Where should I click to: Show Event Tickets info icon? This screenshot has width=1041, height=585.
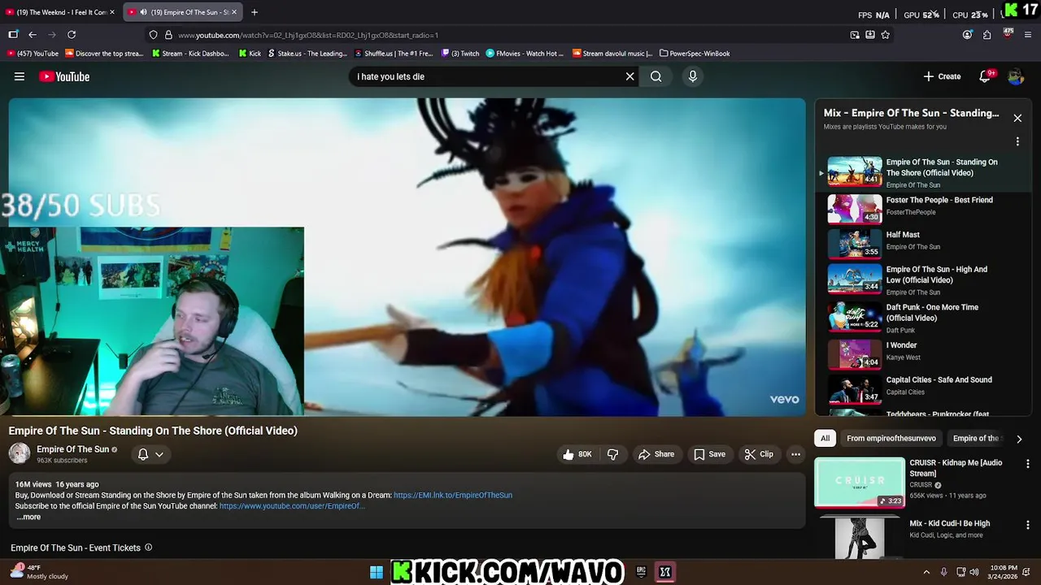point(148,548)
